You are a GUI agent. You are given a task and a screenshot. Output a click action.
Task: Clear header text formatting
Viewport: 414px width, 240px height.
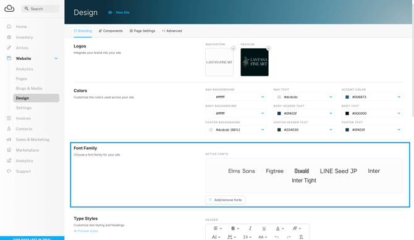[301, 237]
